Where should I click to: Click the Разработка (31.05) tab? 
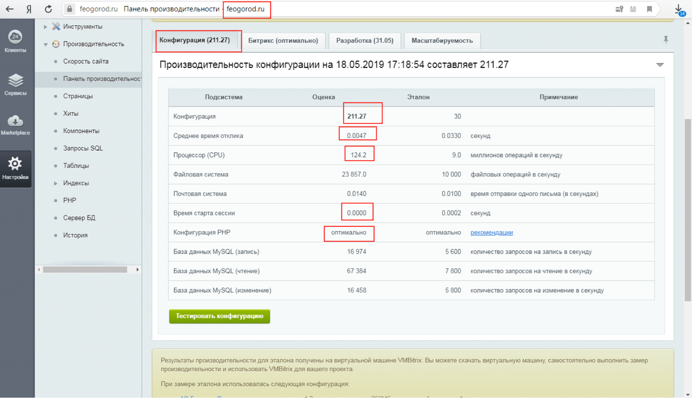pyautogui.click(x=364, y=41)
